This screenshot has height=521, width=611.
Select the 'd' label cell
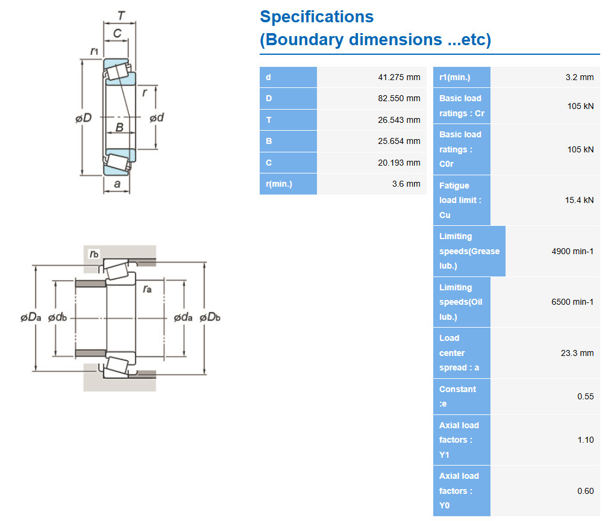(x=289, y=77)
